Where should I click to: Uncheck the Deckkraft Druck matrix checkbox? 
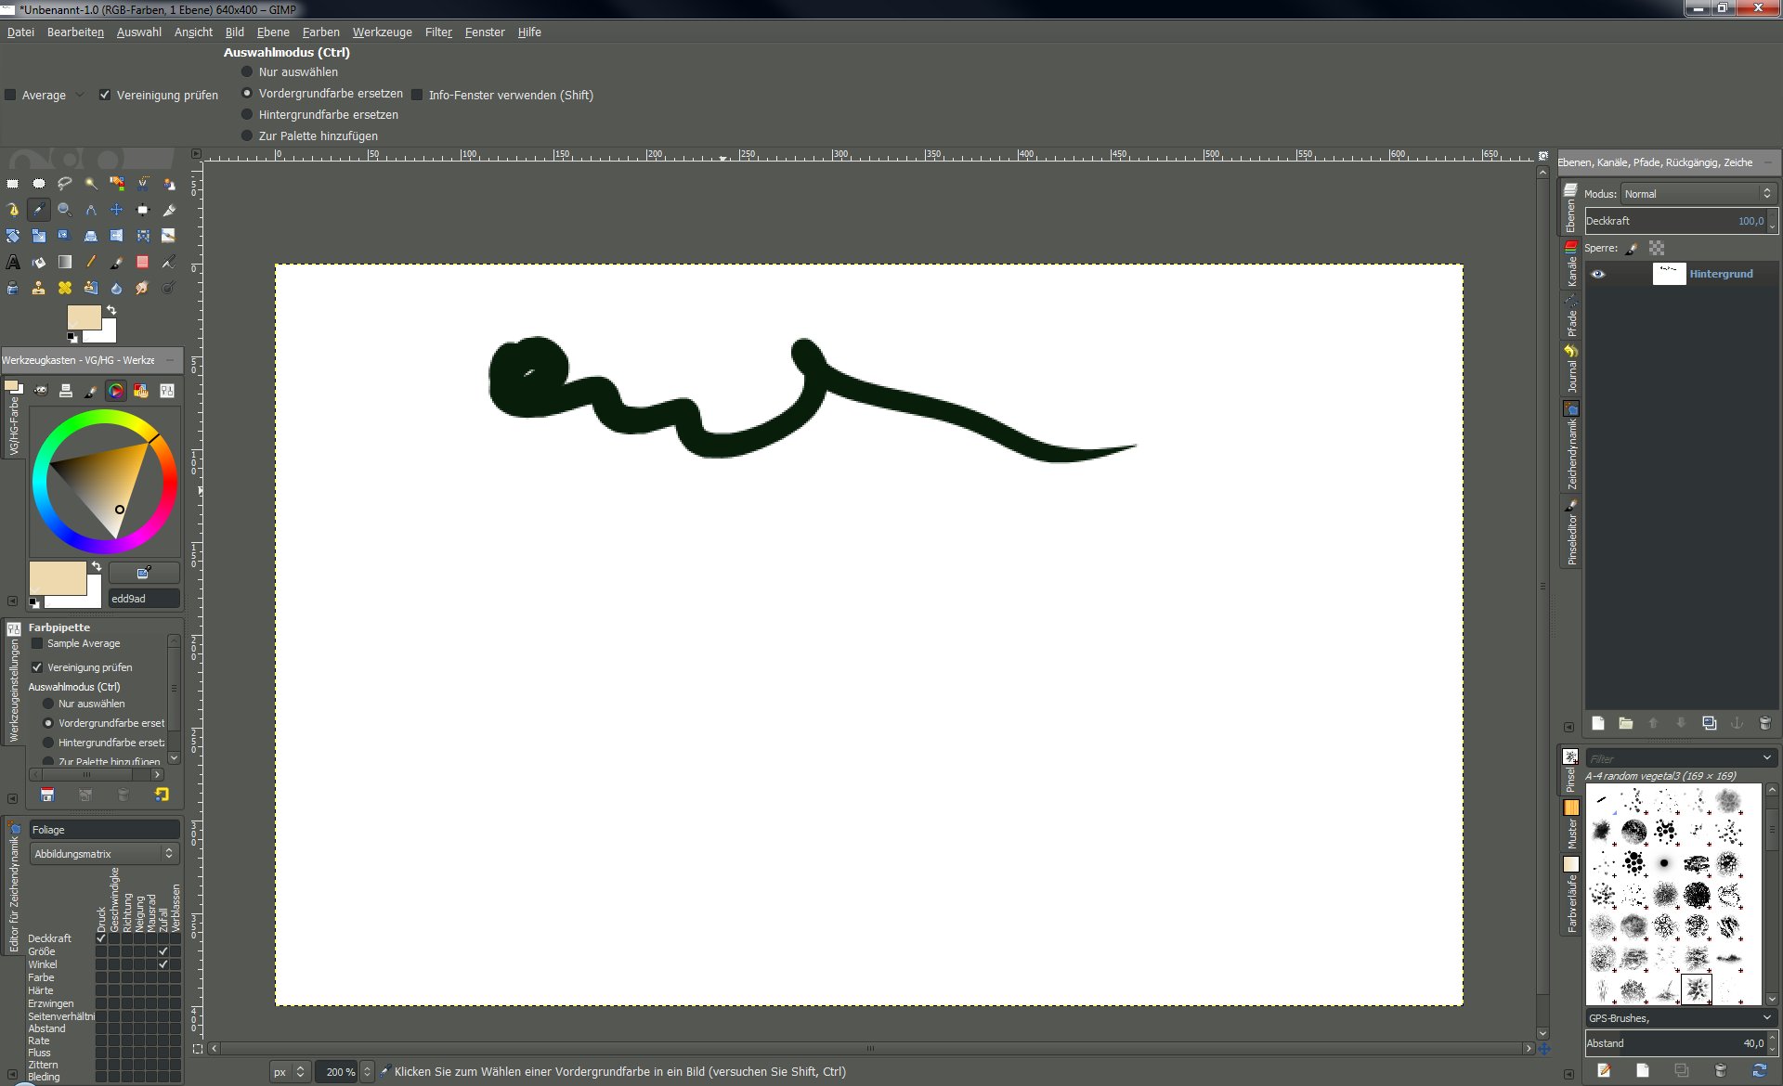click(x=101, y=938)
